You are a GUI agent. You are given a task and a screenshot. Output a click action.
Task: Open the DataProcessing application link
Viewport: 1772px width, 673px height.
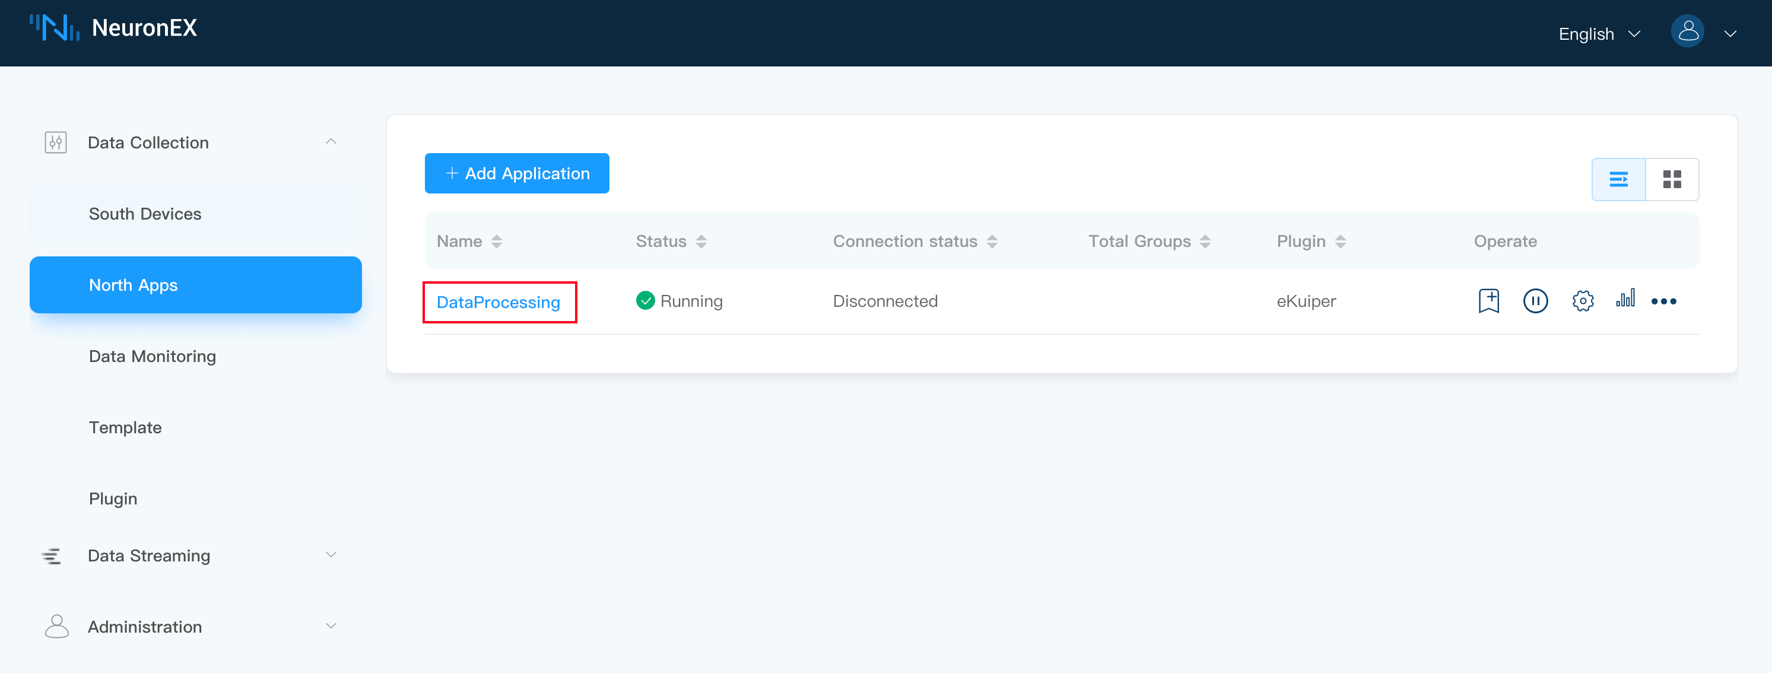(498, 302)
